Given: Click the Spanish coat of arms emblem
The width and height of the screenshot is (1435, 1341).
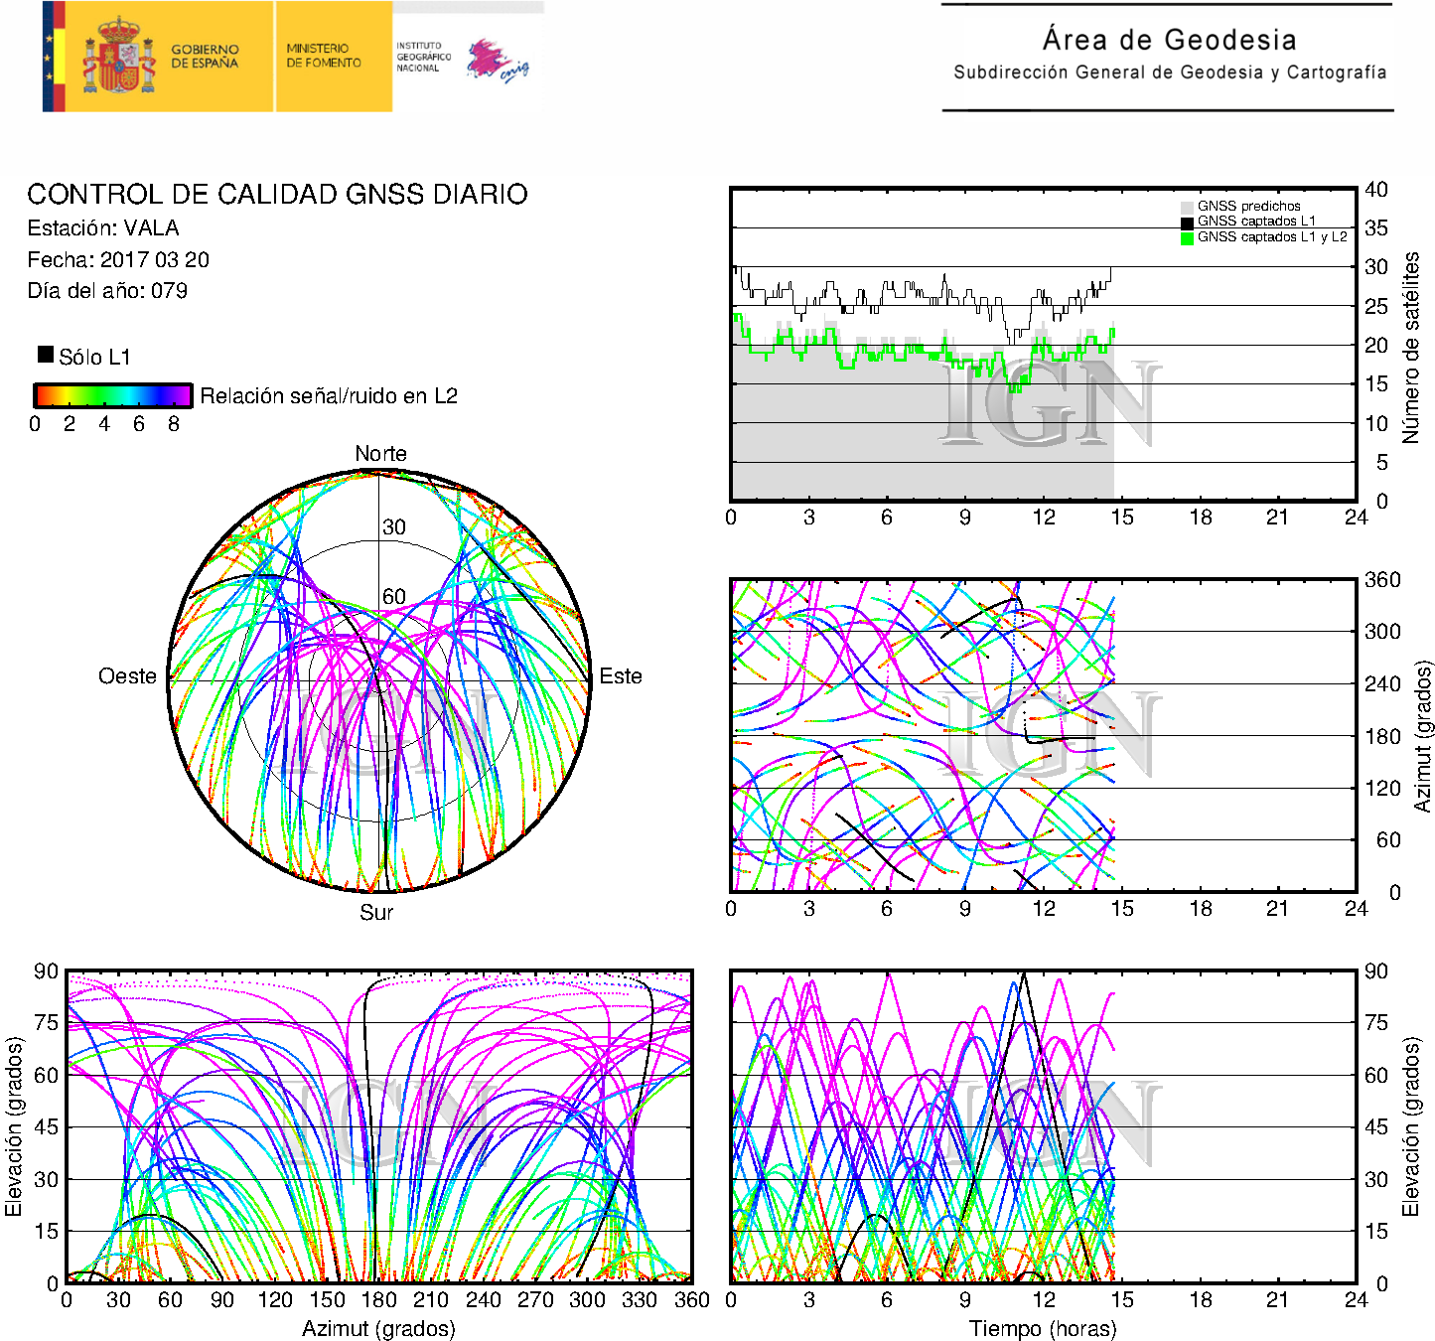Looking at the screenshot, I should click(x=118, y=57).
